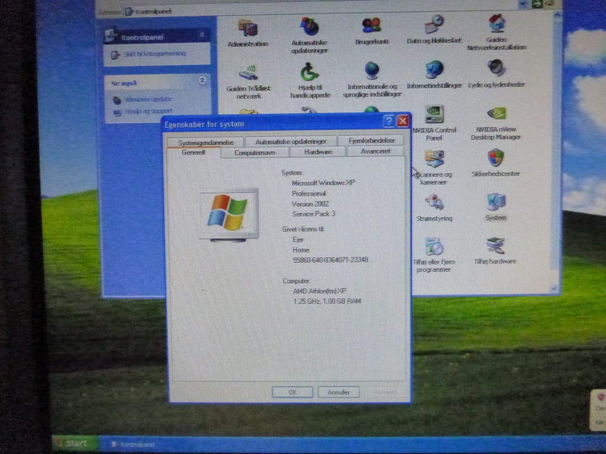Open NVIDIA nView Desktop Manager icon

click(496, 124)
